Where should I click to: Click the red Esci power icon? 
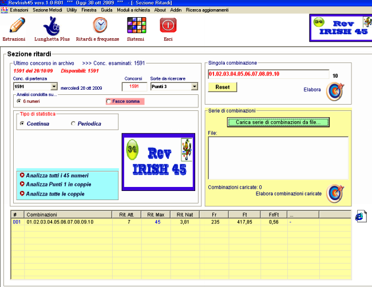click(168, 25)
